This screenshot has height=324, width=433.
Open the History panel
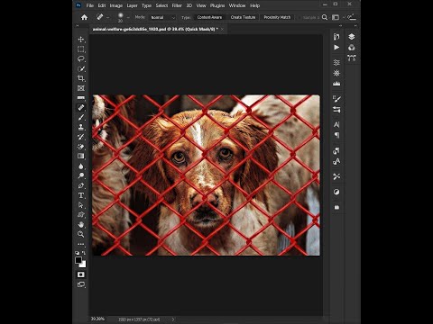(x=336, y=37)
